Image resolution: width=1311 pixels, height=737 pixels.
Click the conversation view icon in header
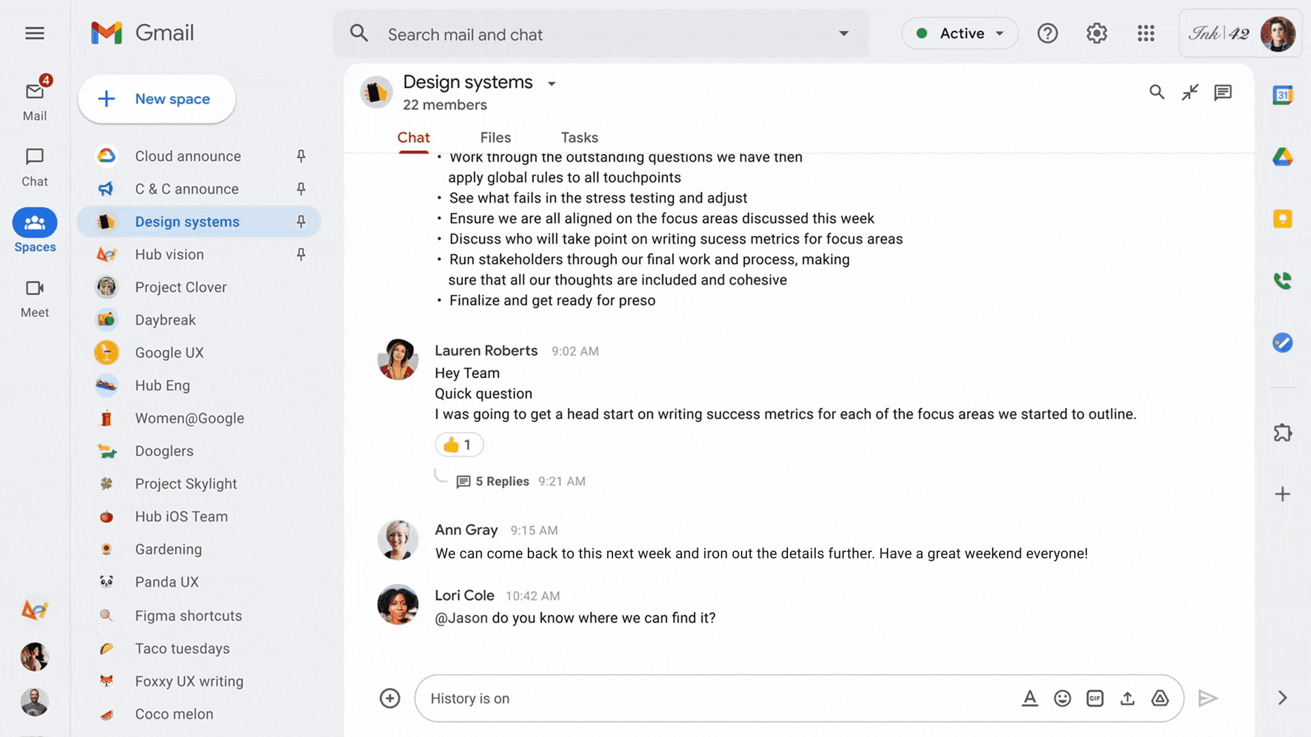click(x=1223, y=92)
